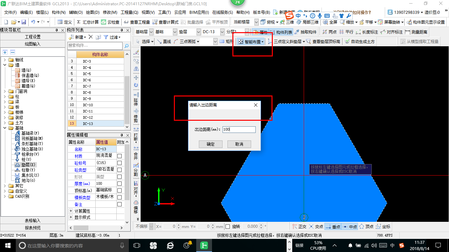Screen dimensions: 449x252
Task: Click the open folder icon
Action: click(13, 22)
